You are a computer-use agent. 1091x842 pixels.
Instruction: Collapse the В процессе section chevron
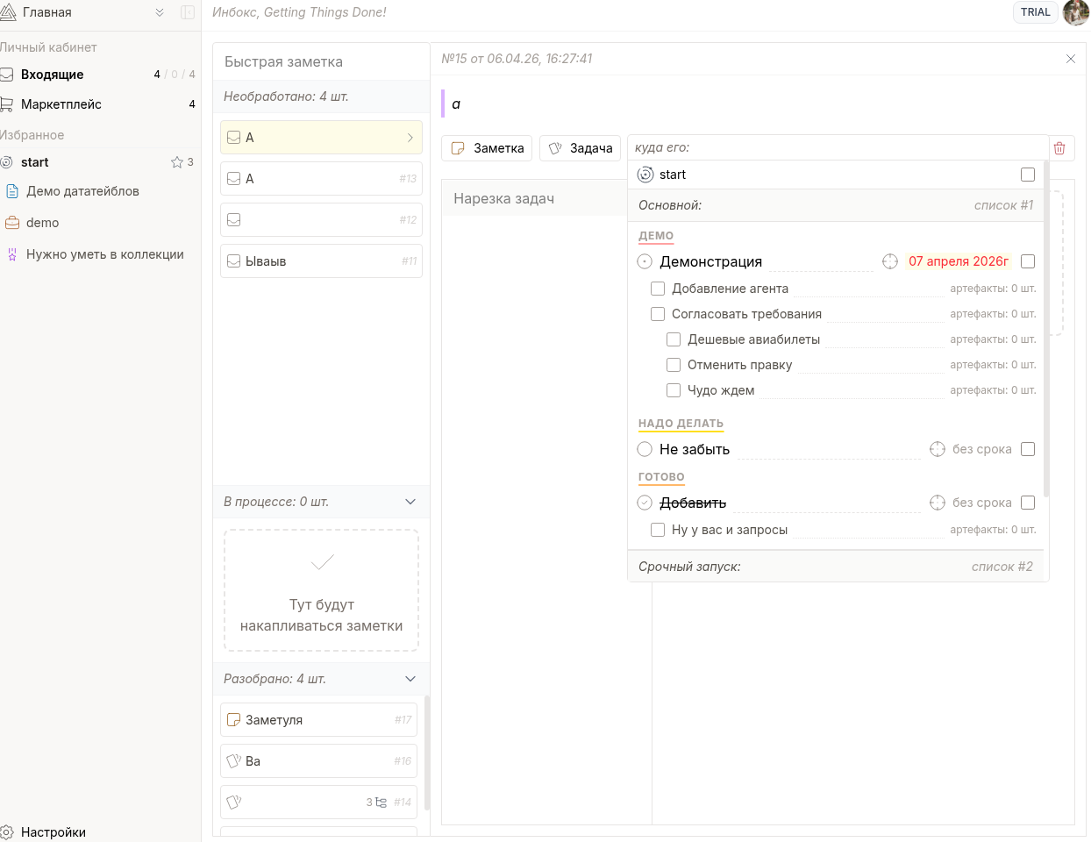click(410, 502)
